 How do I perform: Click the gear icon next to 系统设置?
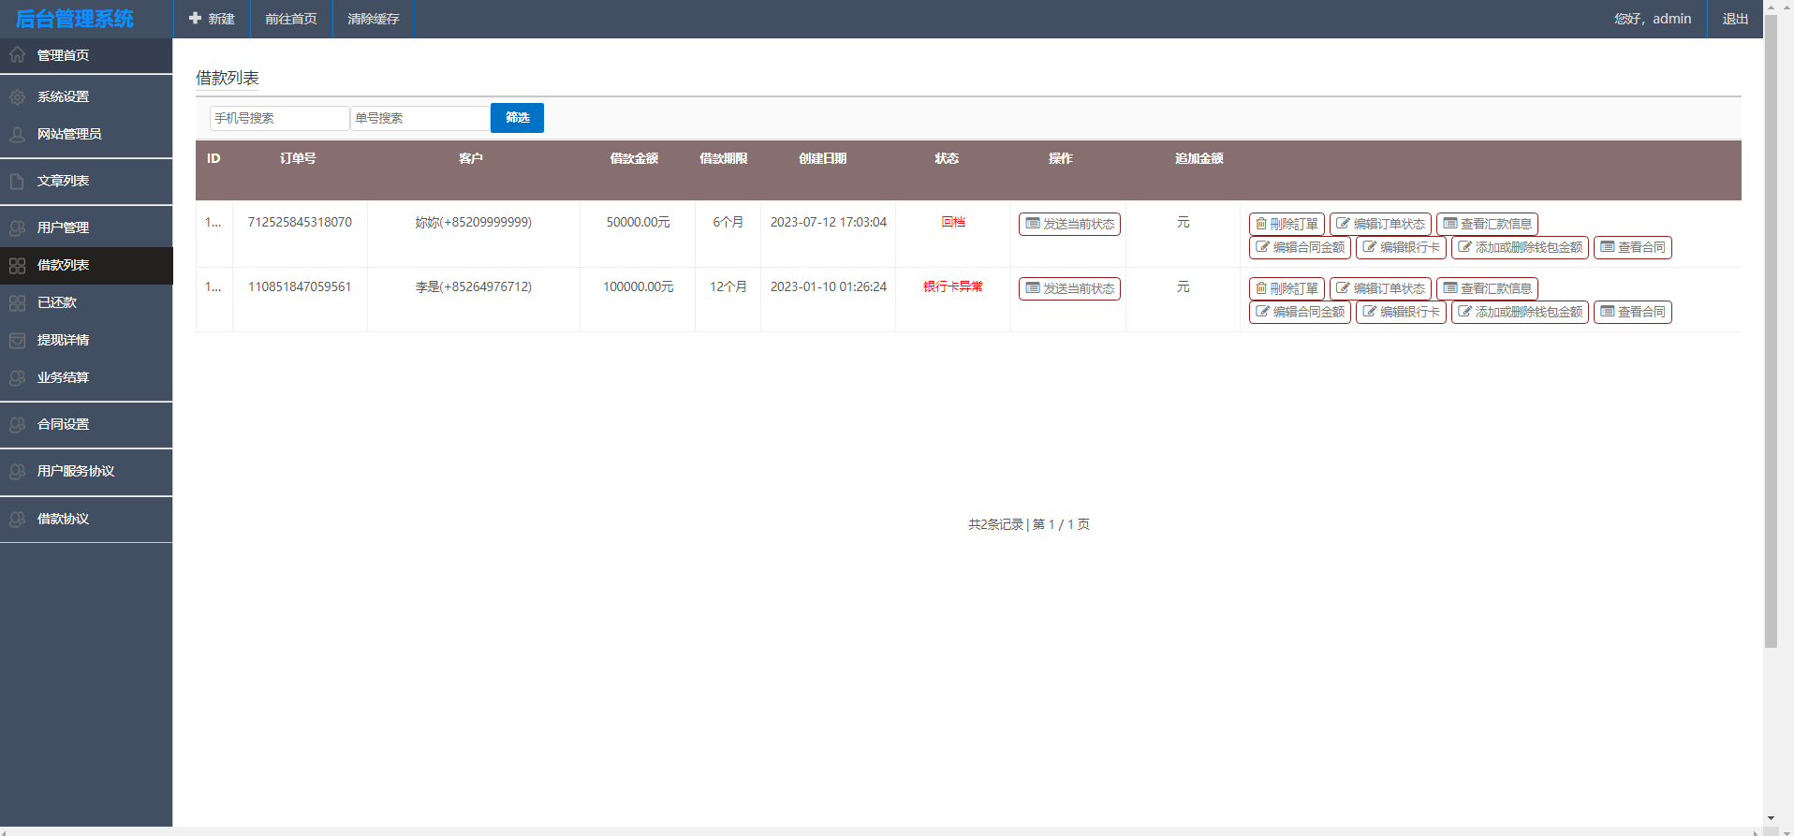[x=18, y=97]
